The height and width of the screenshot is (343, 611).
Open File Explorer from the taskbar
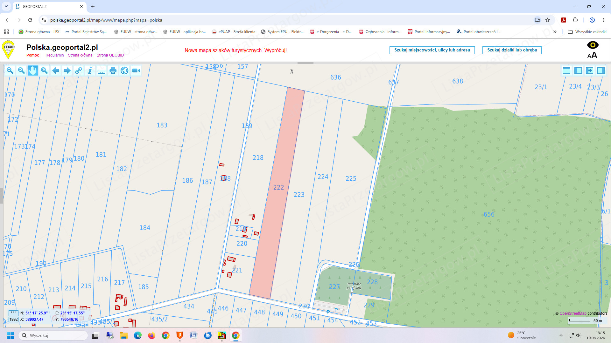pos(123,335)
